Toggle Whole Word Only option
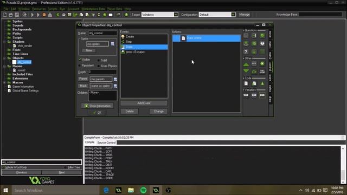The height and width of the screenshot is (195, 347). (x=3, y=167)
